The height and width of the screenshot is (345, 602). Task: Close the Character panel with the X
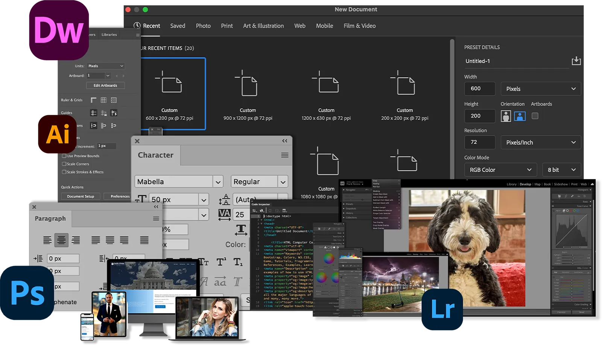pos(137,141)
